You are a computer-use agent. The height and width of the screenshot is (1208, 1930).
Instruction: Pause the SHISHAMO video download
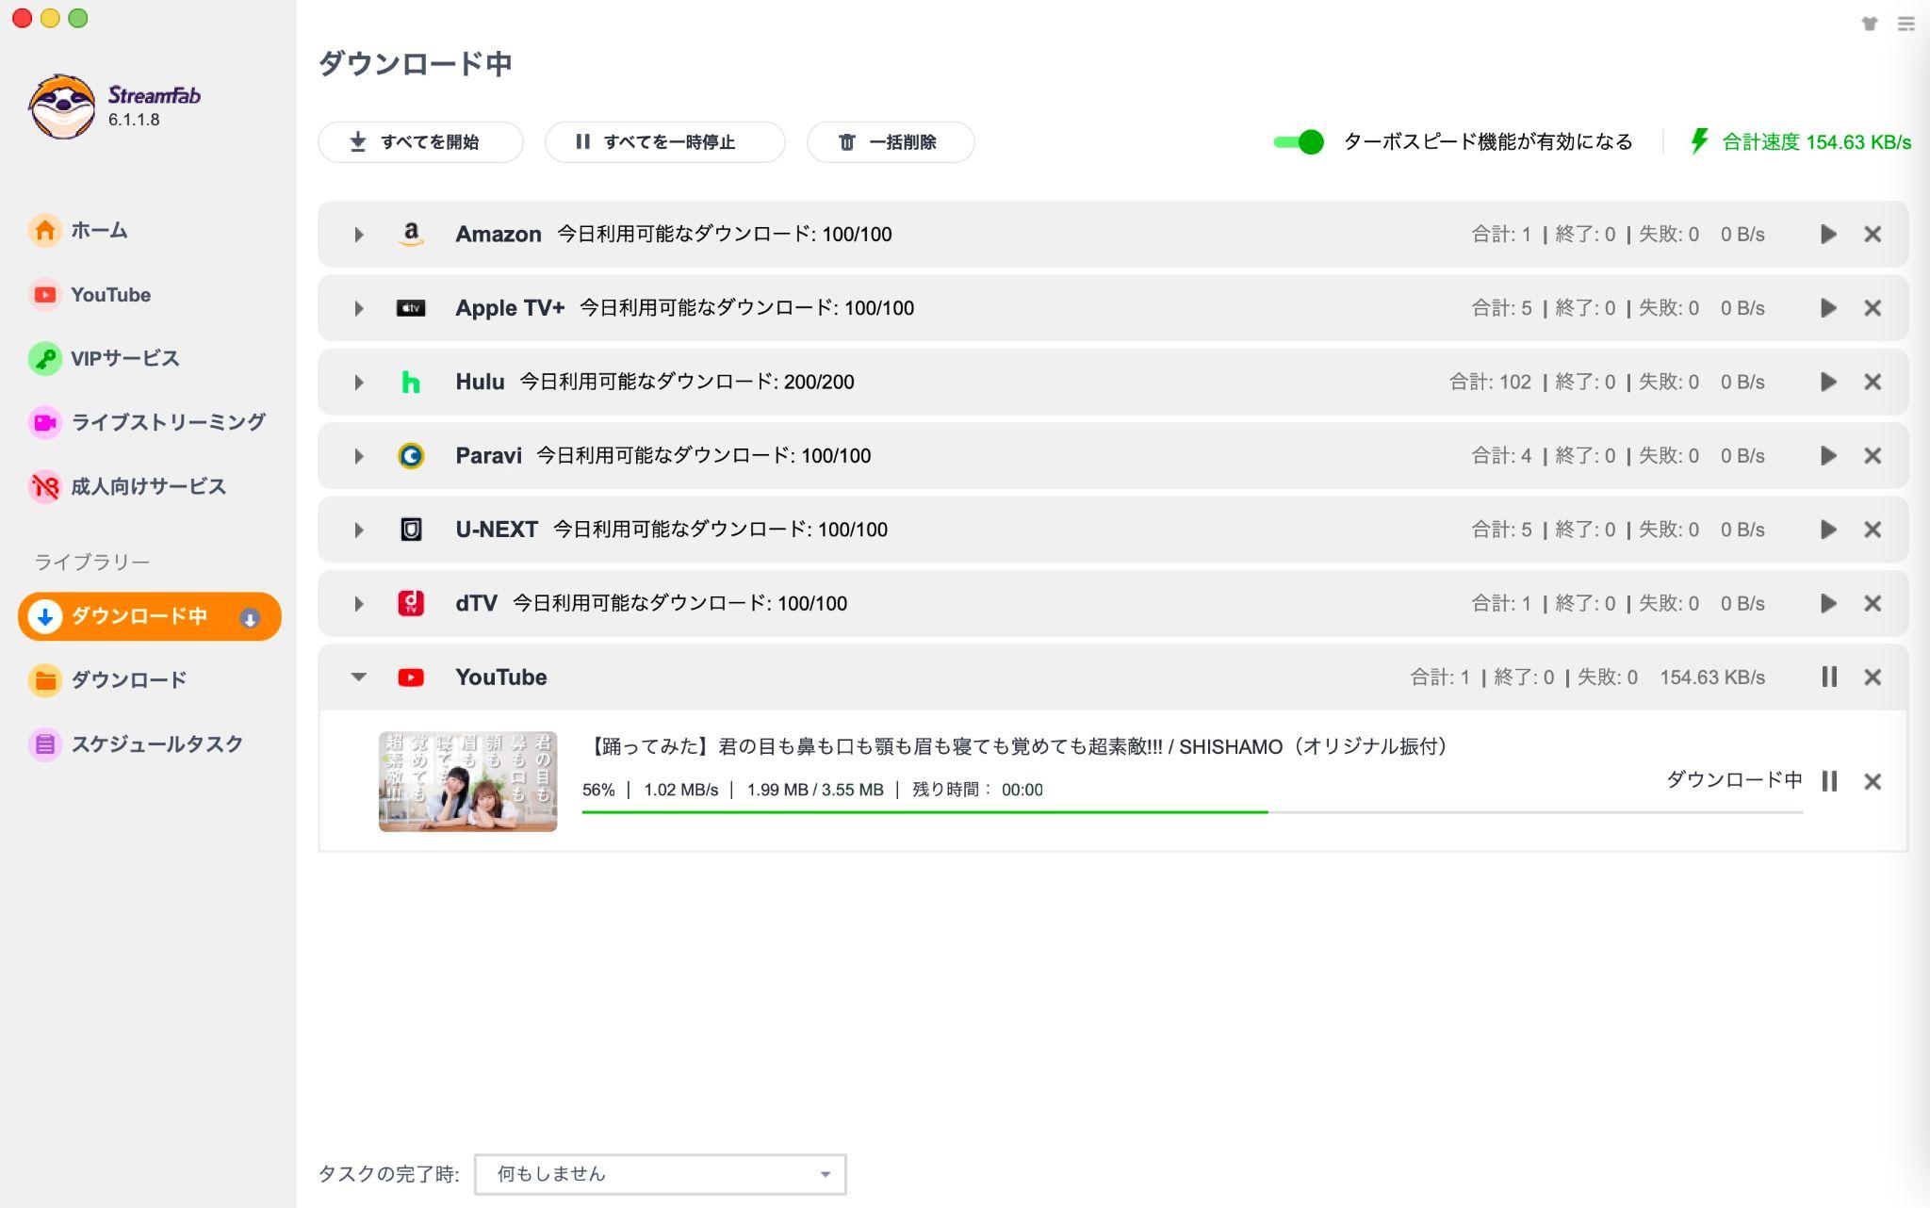tap(1829, 781)
